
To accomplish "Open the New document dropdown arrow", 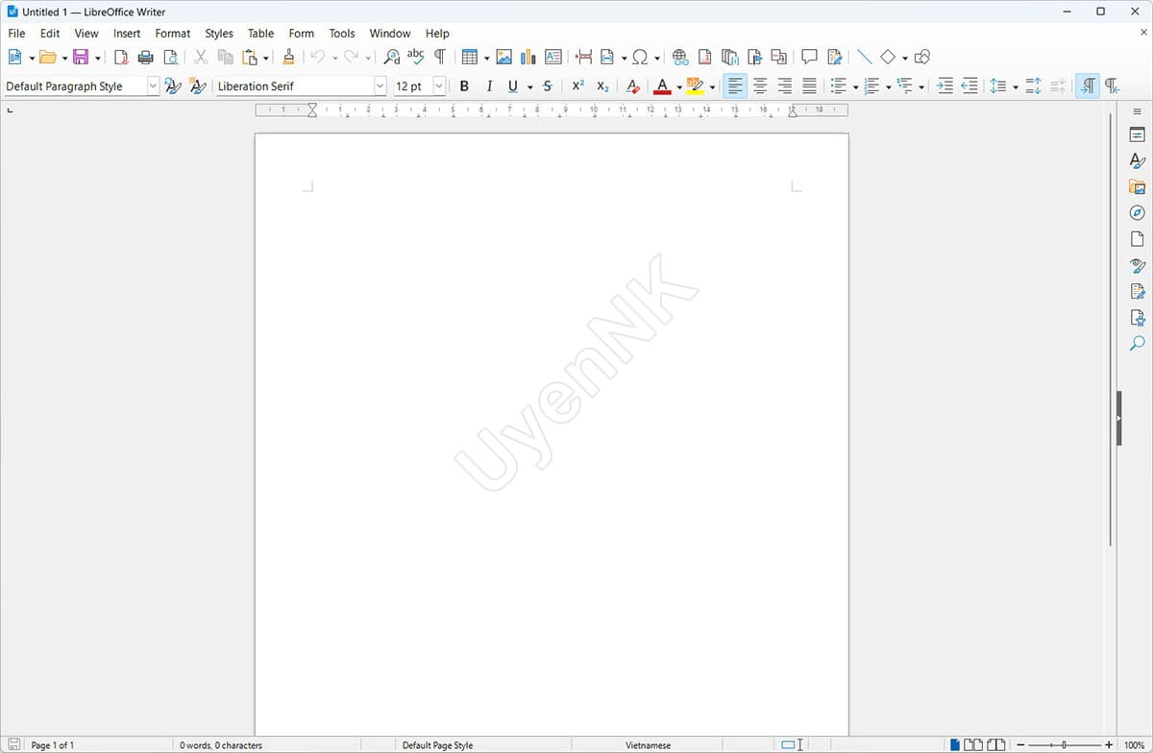I will coord(33,59).
